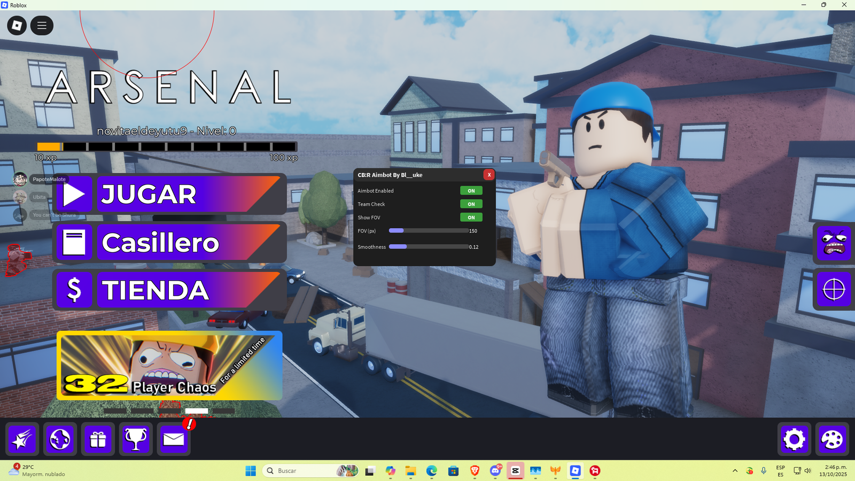
Task: Open the trophy leaderboard icon
Action: pyautogui.click(x=136, y=439)
